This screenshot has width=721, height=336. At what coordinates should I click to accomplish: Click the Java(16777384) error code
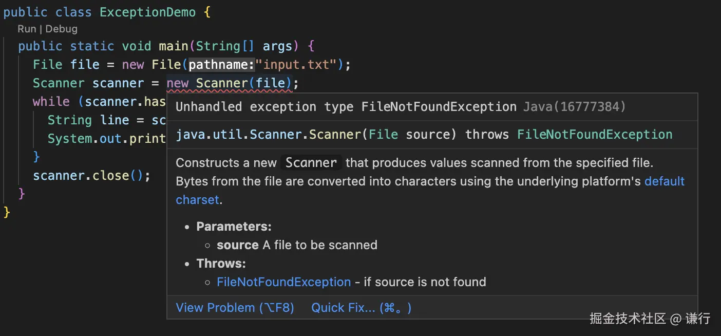click(x=575, y=107)
